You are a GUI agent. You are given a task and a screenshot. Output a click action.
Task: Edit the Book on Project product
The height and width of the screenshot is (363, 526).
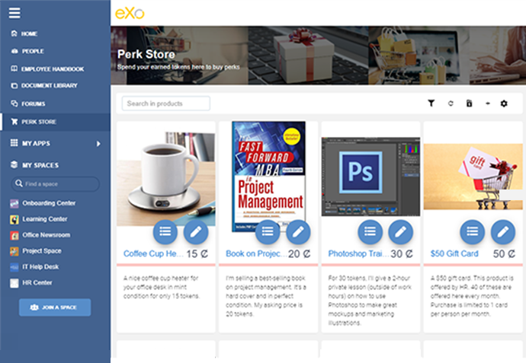click(298, 232)
